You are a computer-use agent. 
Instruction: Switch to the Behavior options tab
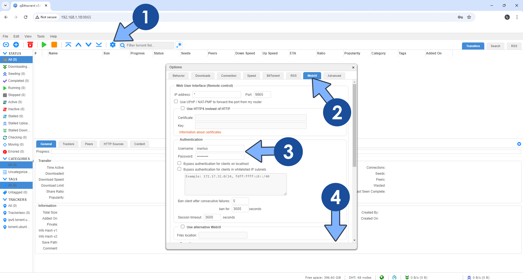tap(179, 76)
